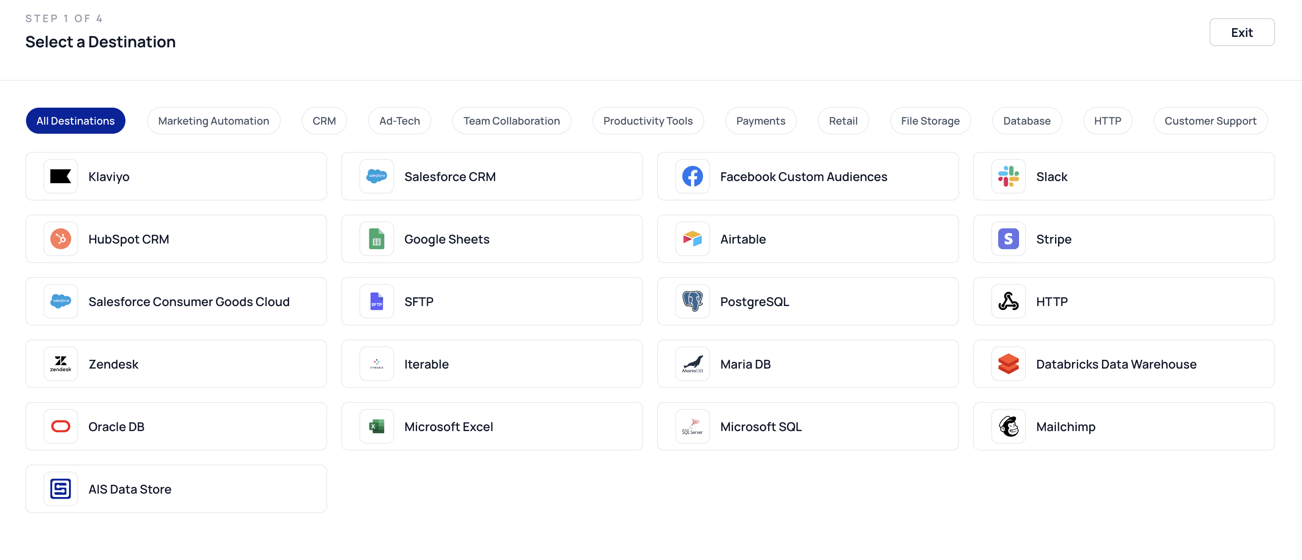Viewport: 1302px width, 560px height.
Task: Click the Klaviyo flag icon
Action: [x=61, y=176]
